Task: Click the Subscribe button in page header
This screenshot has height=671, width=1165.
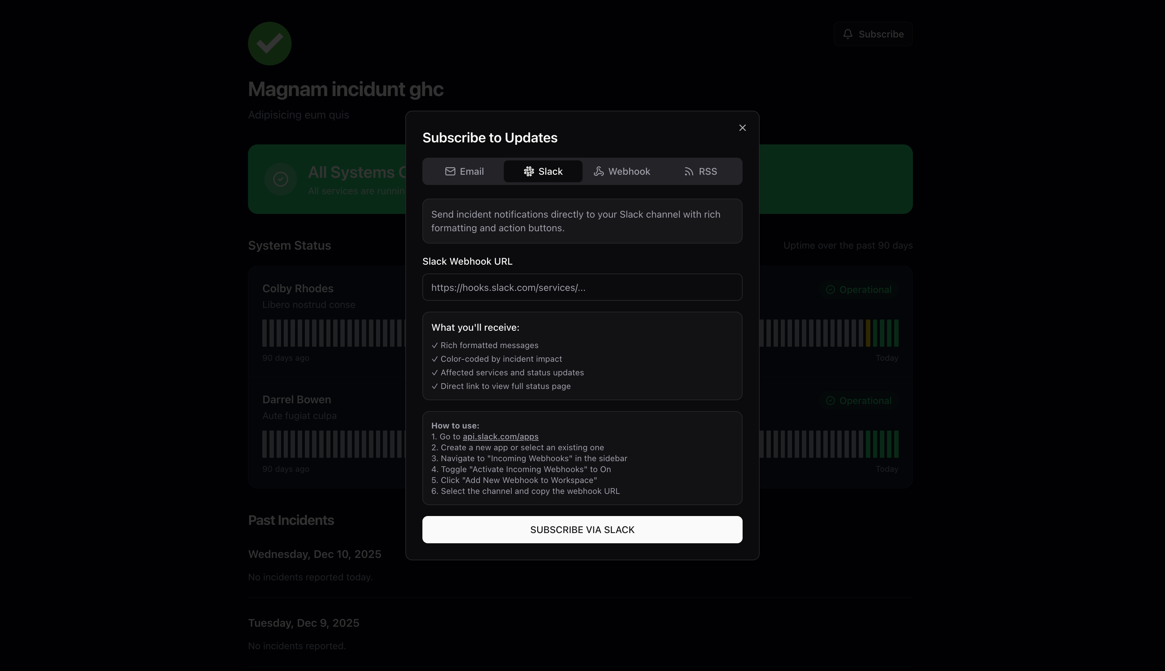Action: pos(873,34)
